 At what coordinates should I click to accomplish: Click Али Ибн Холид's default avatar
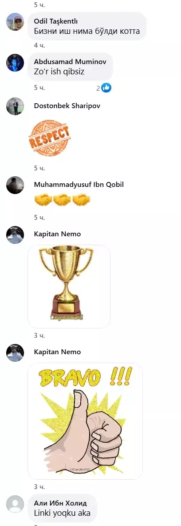pyautogui.click(x=15, y=504)
